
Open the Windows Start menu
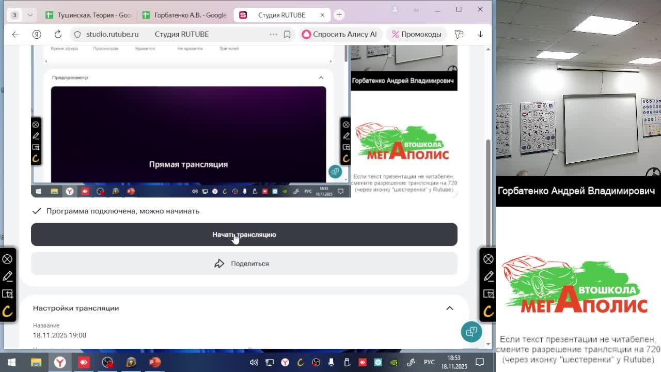11,362
